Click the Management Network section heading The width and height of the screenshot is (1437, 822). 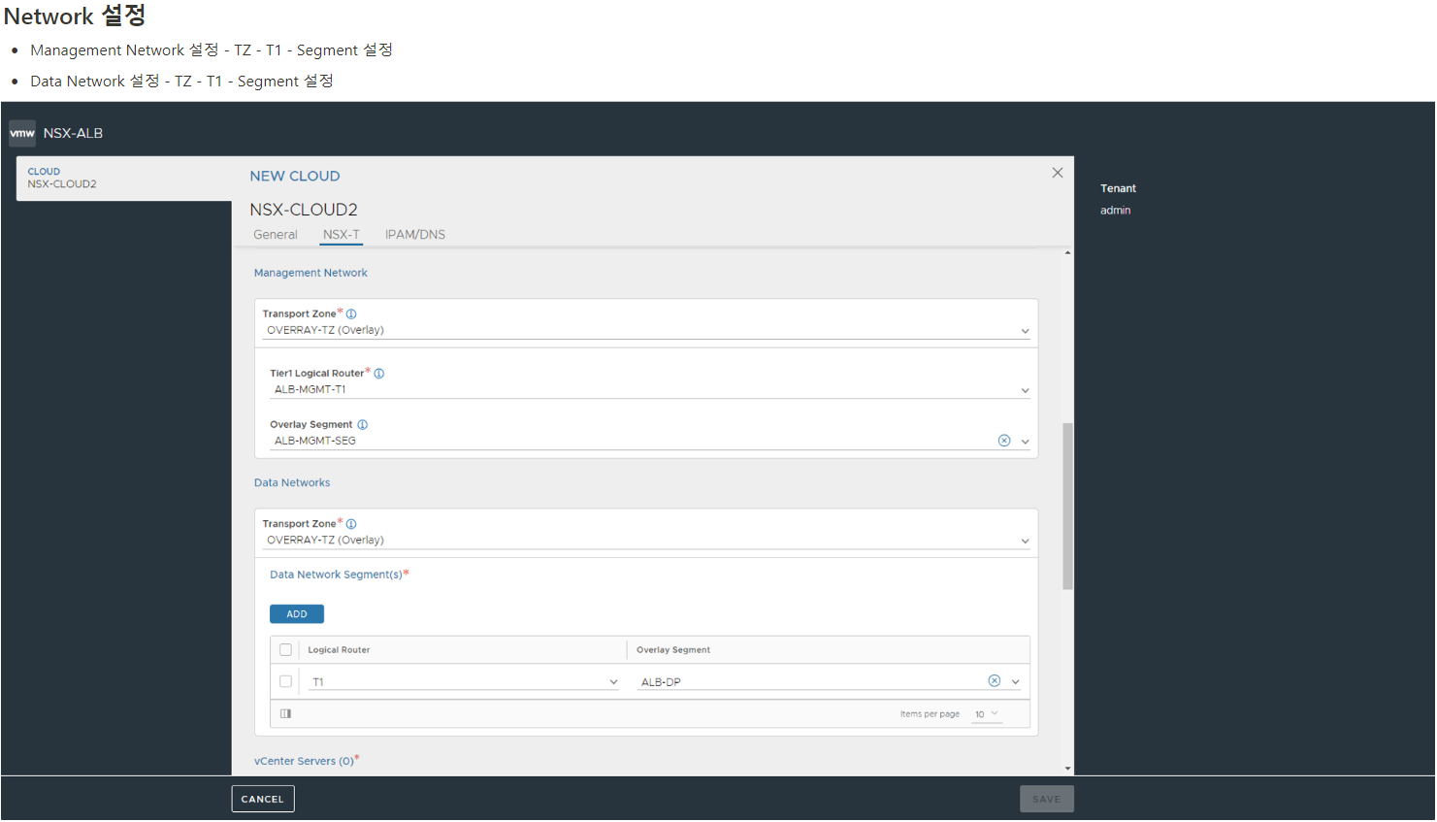pyautogui.click(x=310, y=274)
